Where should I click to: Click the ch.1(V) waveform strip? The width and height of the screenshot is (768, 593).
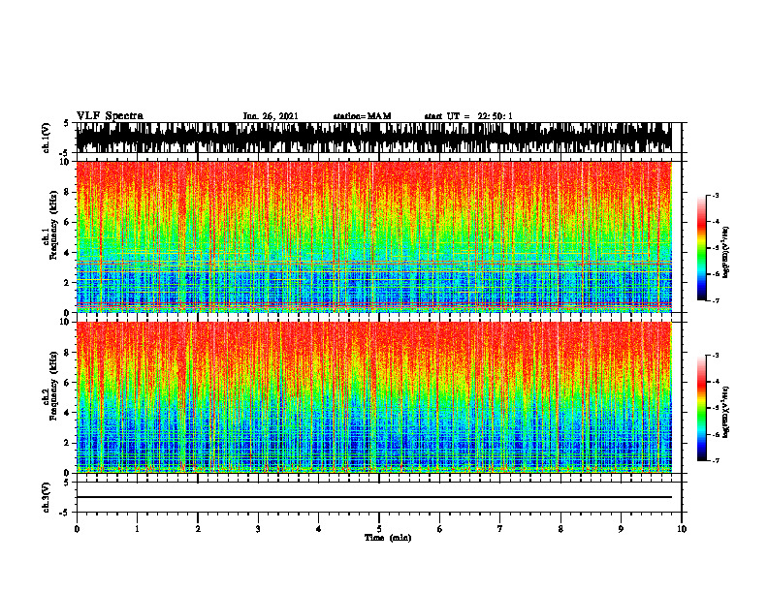click(374, 138)
